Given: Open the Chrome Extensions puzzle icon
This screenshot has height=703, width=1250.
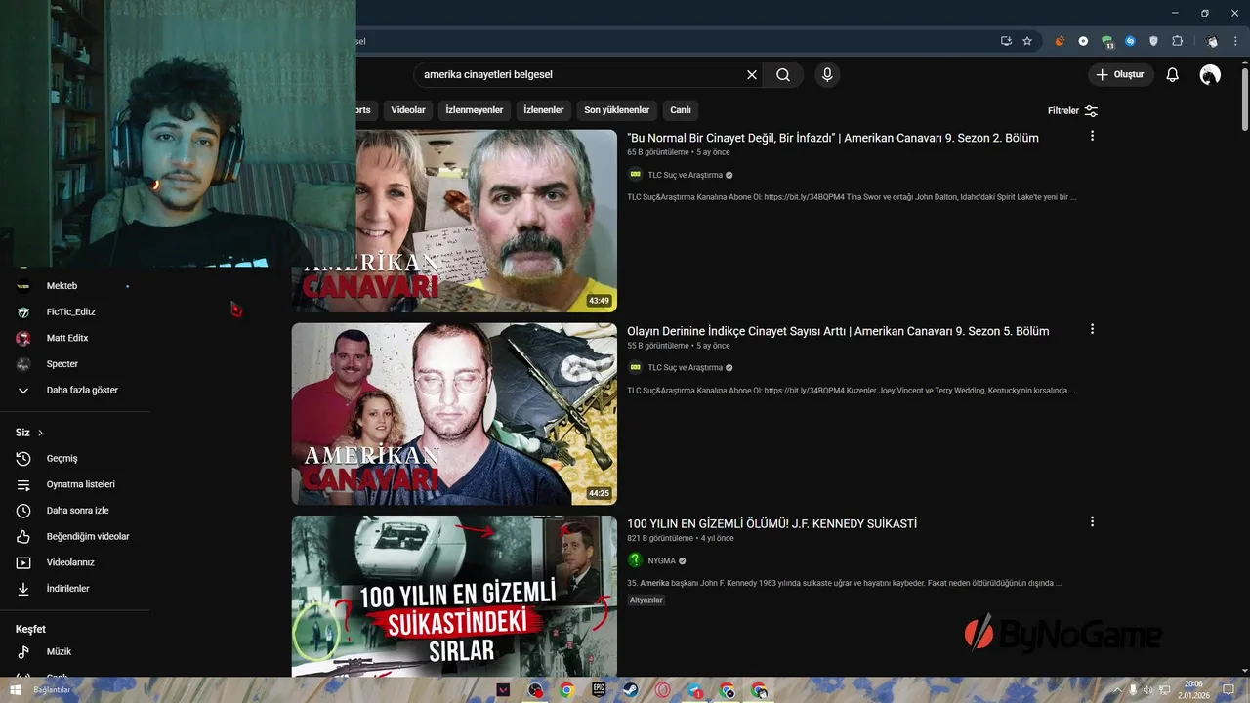Looking at the screenshot, I should tap(1177, 41).
